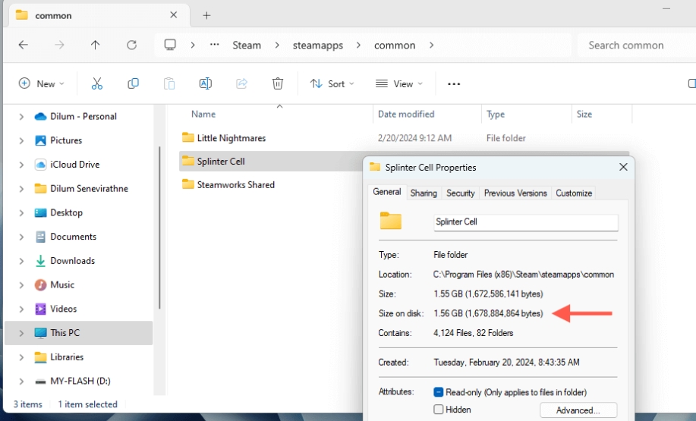
Task: Open the Previous Versions tab
Action: 515,193
